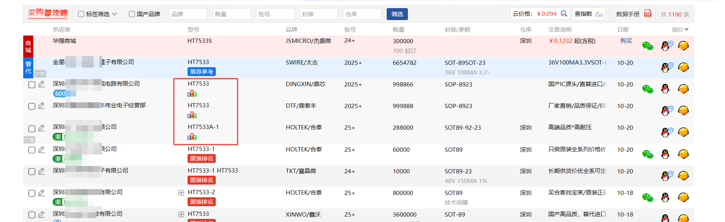Select the checkbox for the DINGXIN/鼎芯 row

coord(32,85)
